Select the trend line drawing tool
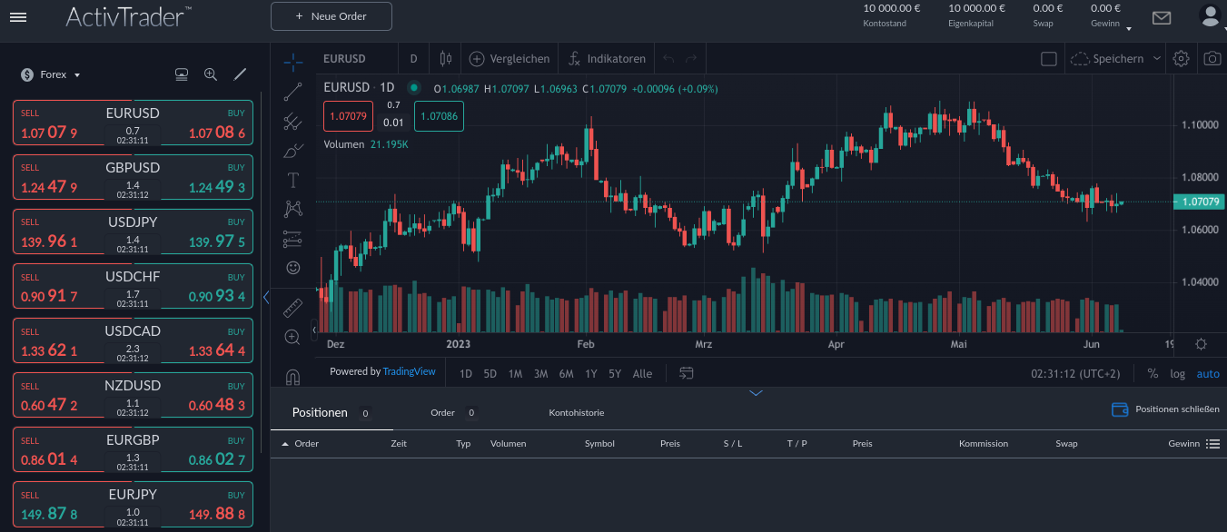 click(292, 92)
